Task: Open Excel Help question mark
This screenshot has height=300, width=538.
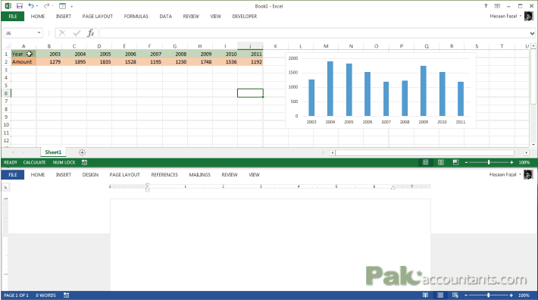Action: pos(486,6)
